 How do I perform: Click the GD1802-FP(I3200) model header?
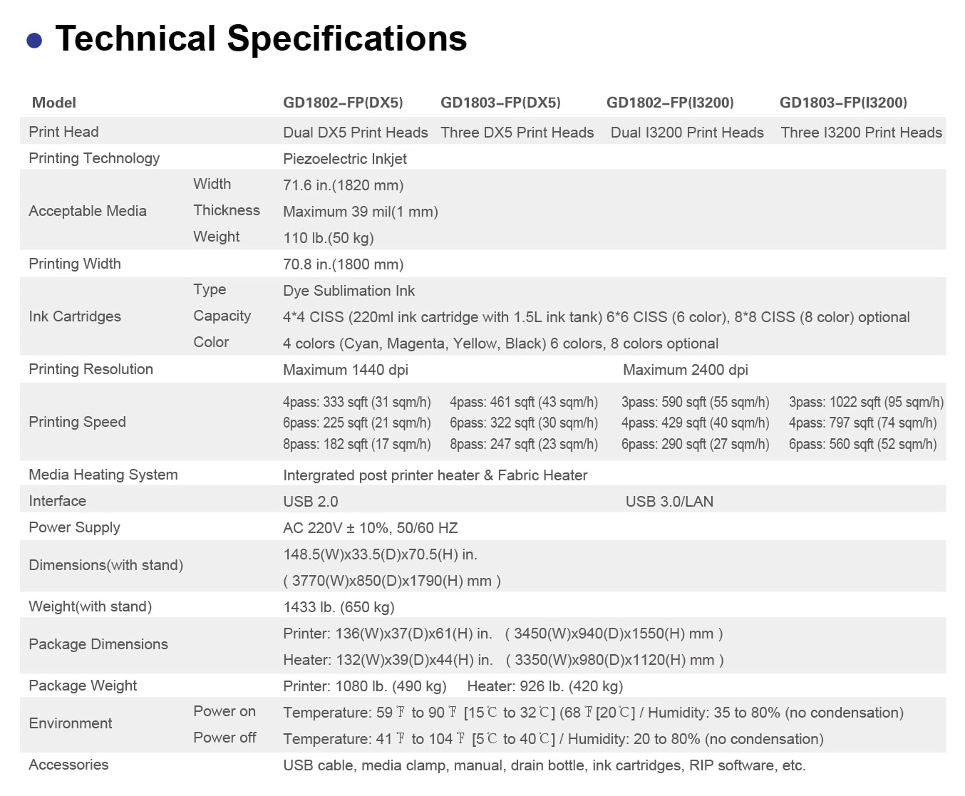pyautogui.click(x=670, y=103)
